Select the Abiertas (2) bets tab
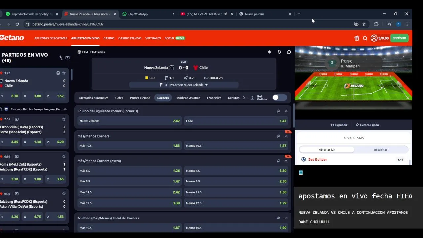The width and height of the screenshot is (423, 238). coord(327,150)
